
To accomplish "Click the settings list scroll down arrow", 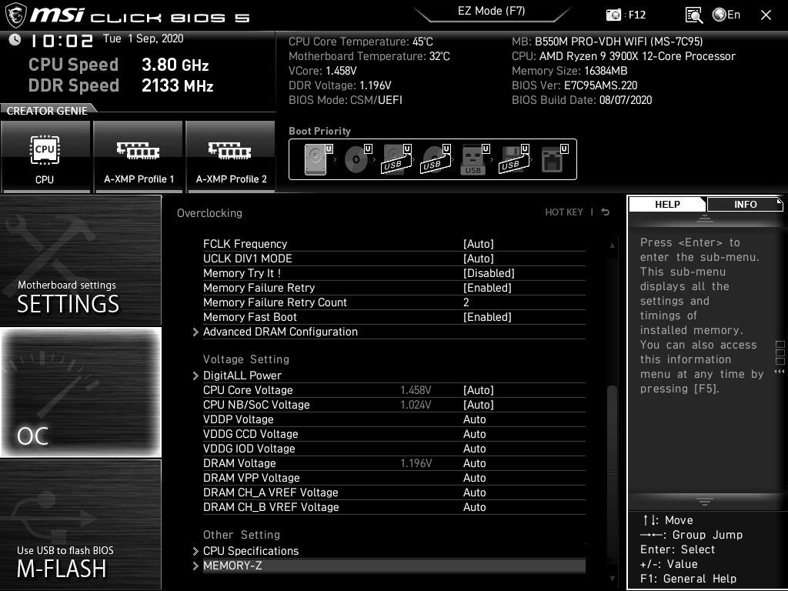I will (612, 579).
